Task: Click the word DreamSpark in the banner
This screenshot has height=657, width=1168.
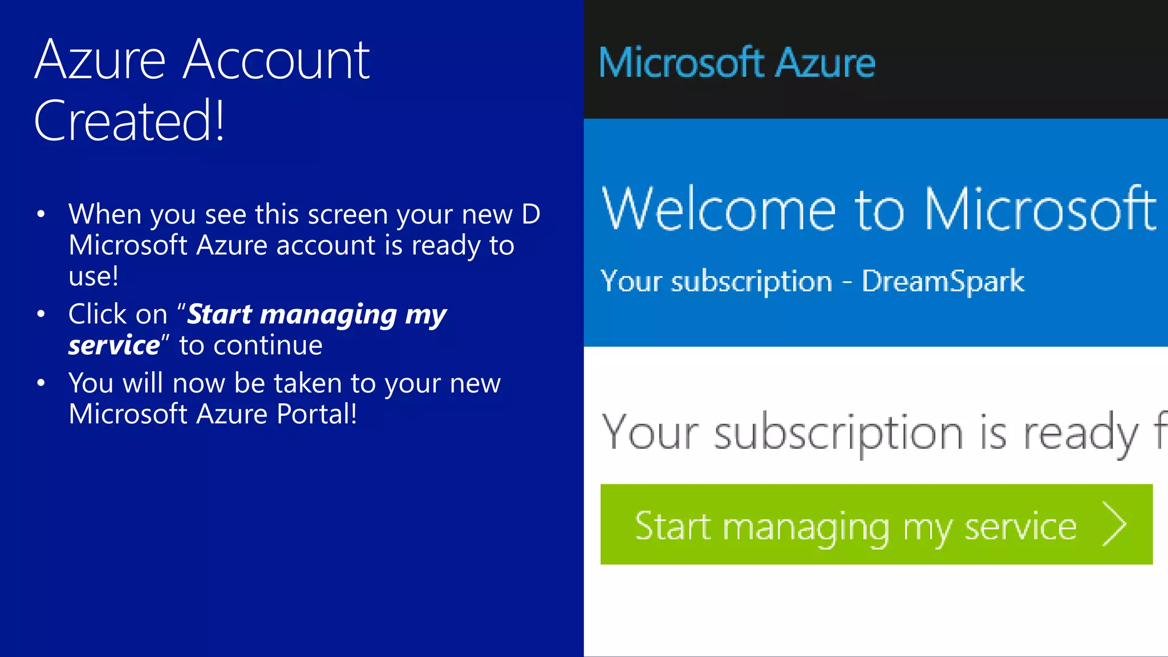Action: point(943,282)
